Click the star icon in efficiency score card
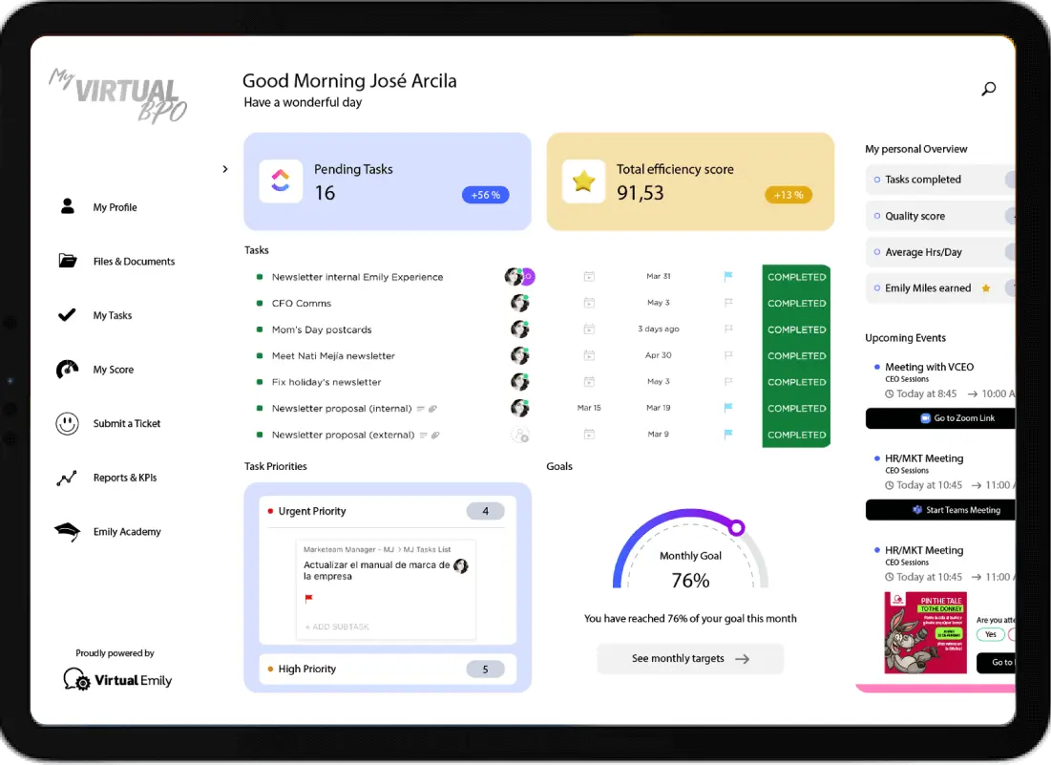1051x765 pixels. [x=583, y=181]
